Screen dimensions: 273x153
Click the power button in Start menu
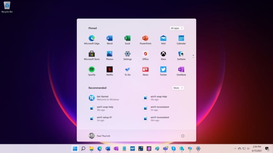(x=183, y=136)
